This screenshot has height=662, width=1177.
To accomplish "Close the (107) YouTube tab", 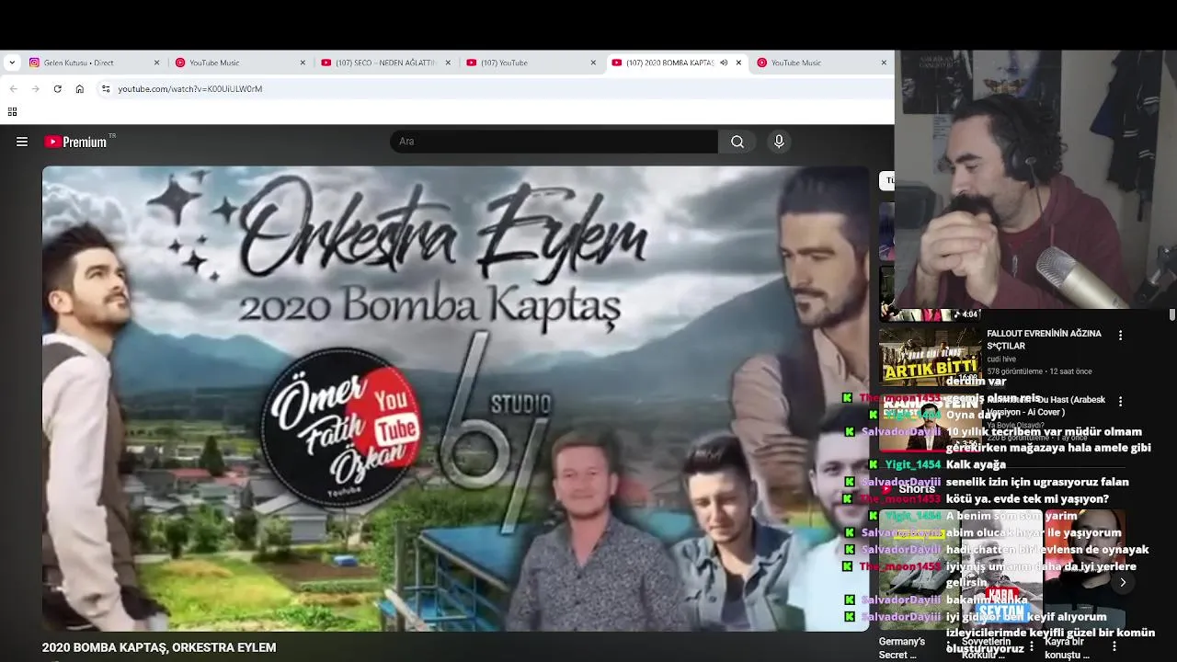I will click(593, 63).
